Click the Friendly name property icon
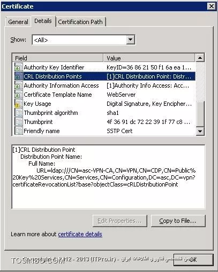Image resolution: width=218 pixels, height=272 pixels. [19, 131]
